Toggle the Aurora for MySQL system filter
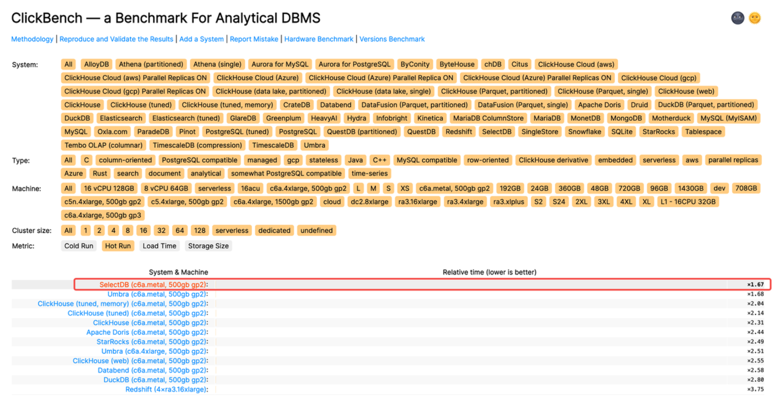The height and width of the screenshot is (398, 782). pos(280,64)
